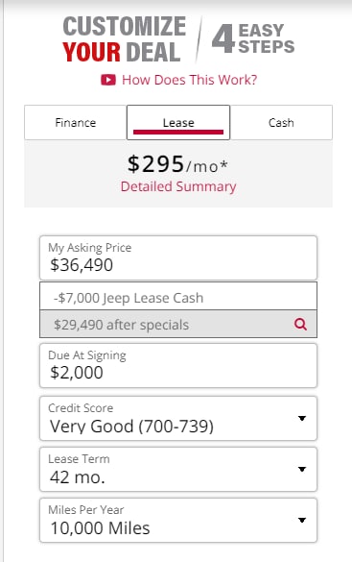Click the Customize Your Deal heading

(124, 39)
